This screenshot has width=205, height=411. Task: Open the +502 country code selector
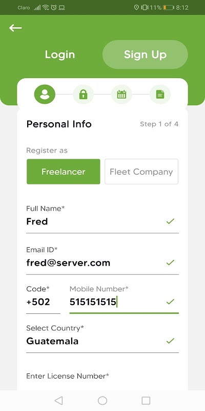(x=43, y=302)
